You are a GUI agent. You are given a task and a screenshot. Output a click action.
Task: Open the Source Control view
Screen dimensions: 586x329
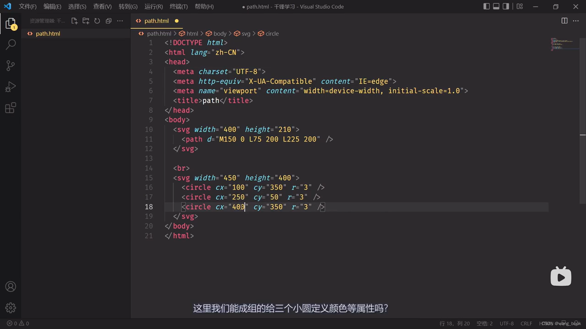click(x=11, y=65)
